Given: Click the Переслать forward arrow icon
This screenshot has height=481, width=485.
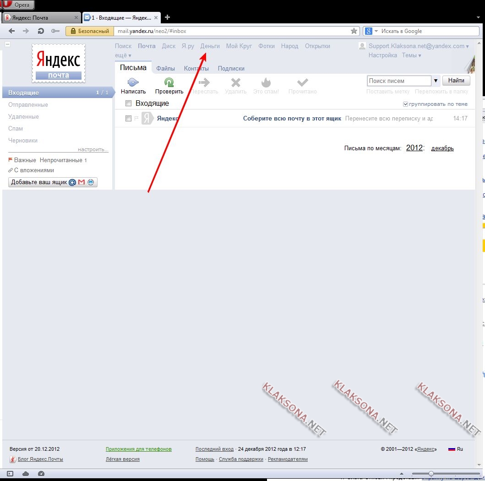Looking at the screenshot, I should point(204,82).
